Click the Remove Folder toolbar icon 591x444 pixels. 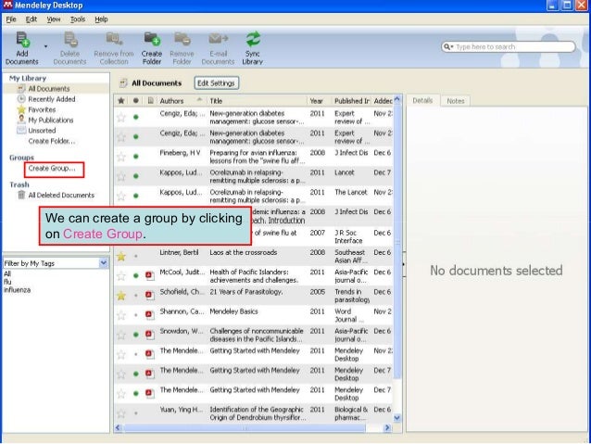coord(182,40)
